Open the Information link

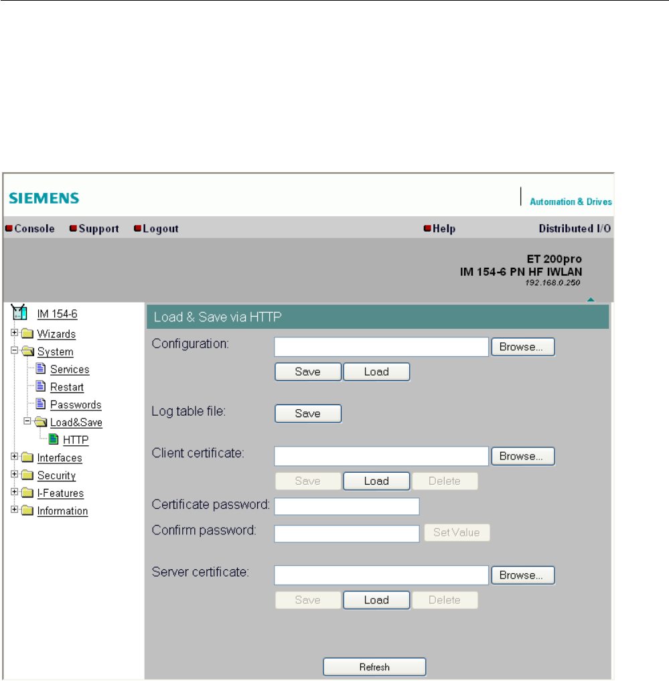pos(62,511)
